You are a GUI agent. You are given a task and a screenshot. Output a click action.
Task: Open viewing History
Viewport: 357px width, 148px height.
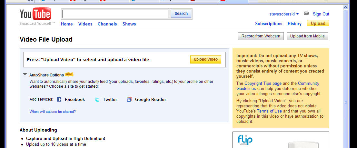[x=294, y=24]
